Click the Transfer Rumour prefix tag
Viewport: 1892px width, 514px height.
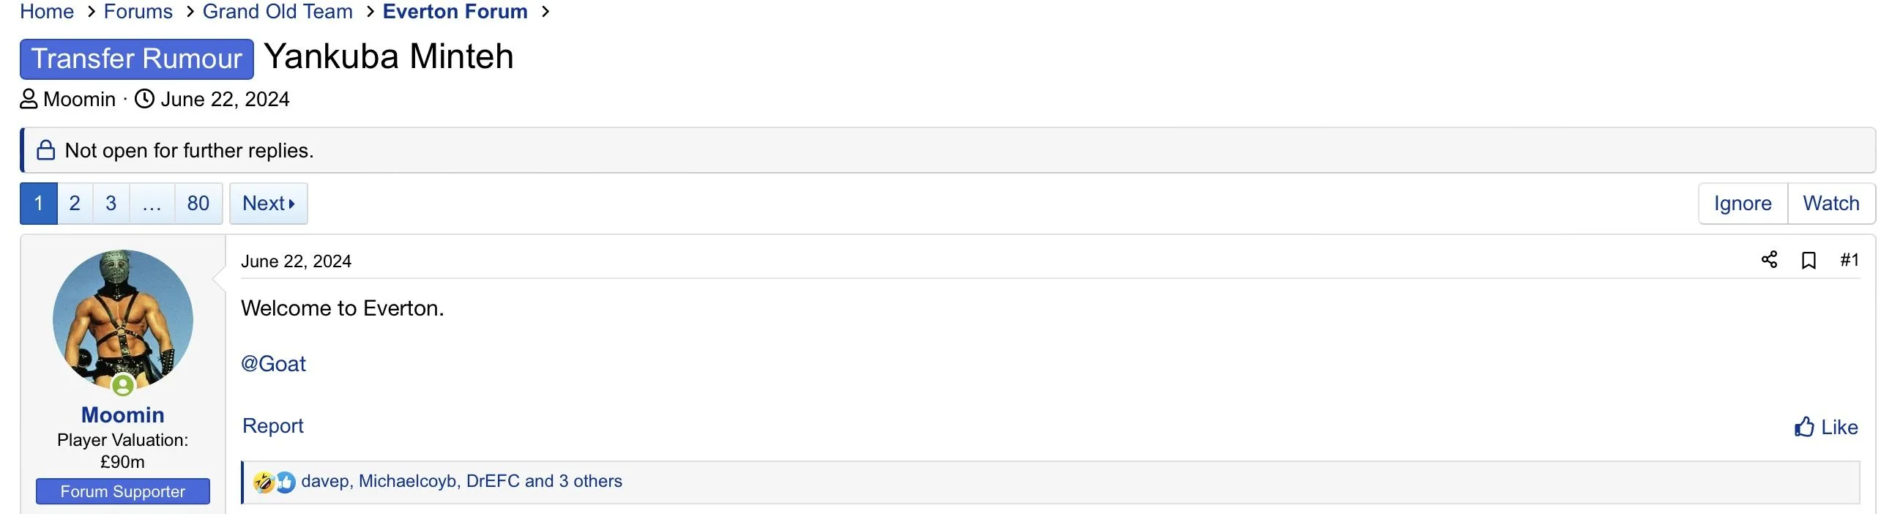point(137,59)
